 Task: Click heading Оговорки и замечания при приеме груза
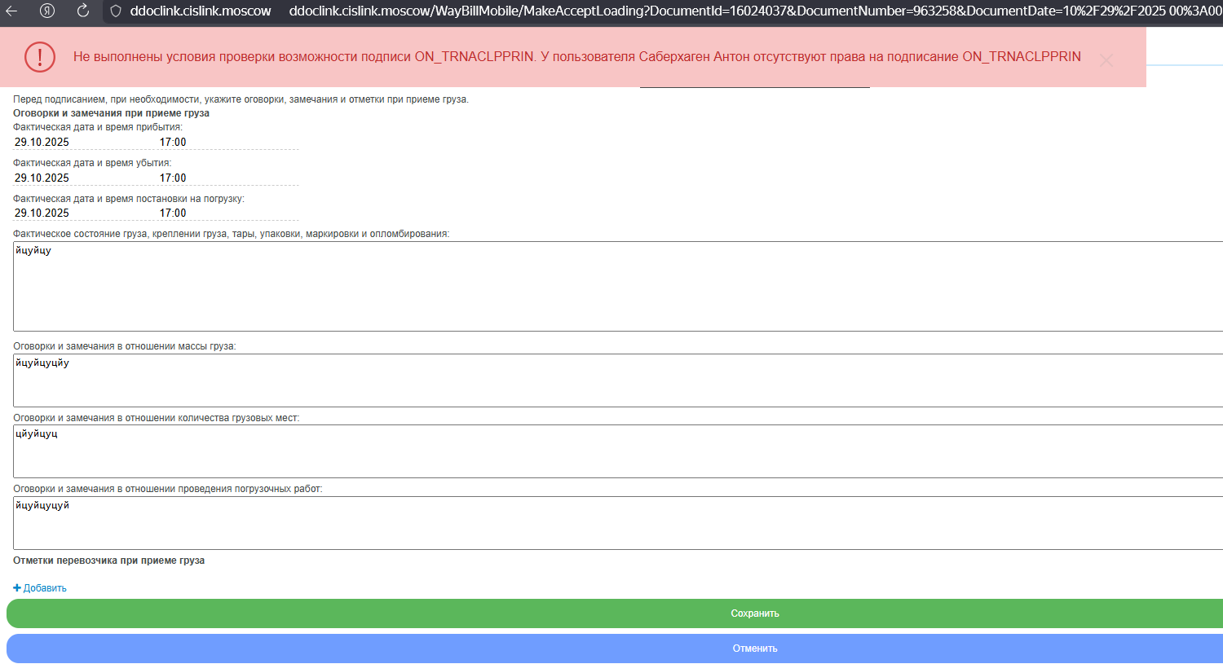click(x=111, y=113)
